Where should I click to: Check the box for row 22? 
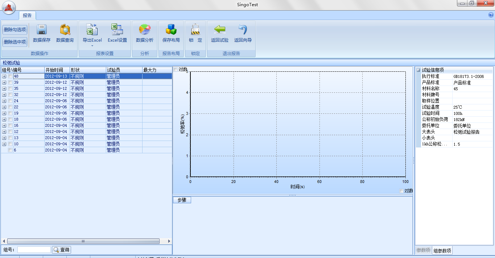point(10,107)
